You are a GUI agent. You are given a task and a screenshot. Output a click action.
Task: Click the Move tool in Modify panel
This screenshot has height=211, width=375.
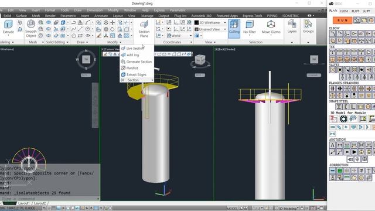point(112,22)
